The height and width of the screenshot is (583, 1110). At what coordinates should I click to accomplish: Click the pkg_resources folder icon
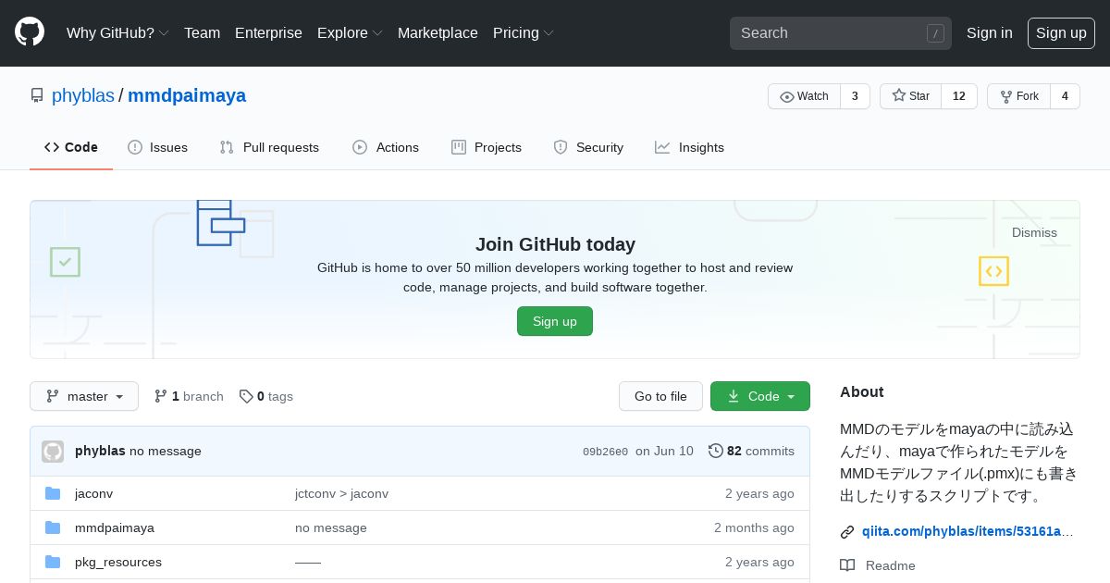coord(53,562)
